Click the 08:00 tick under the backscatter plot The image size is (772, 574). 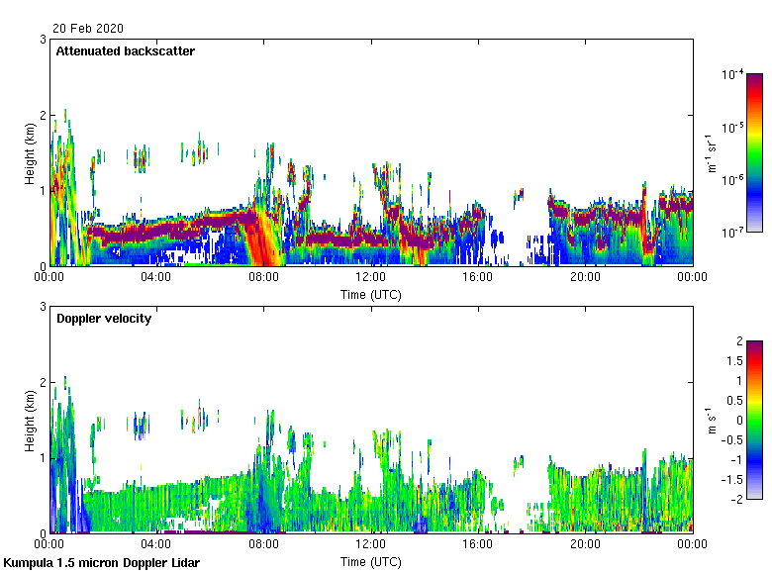click(264, 278)
